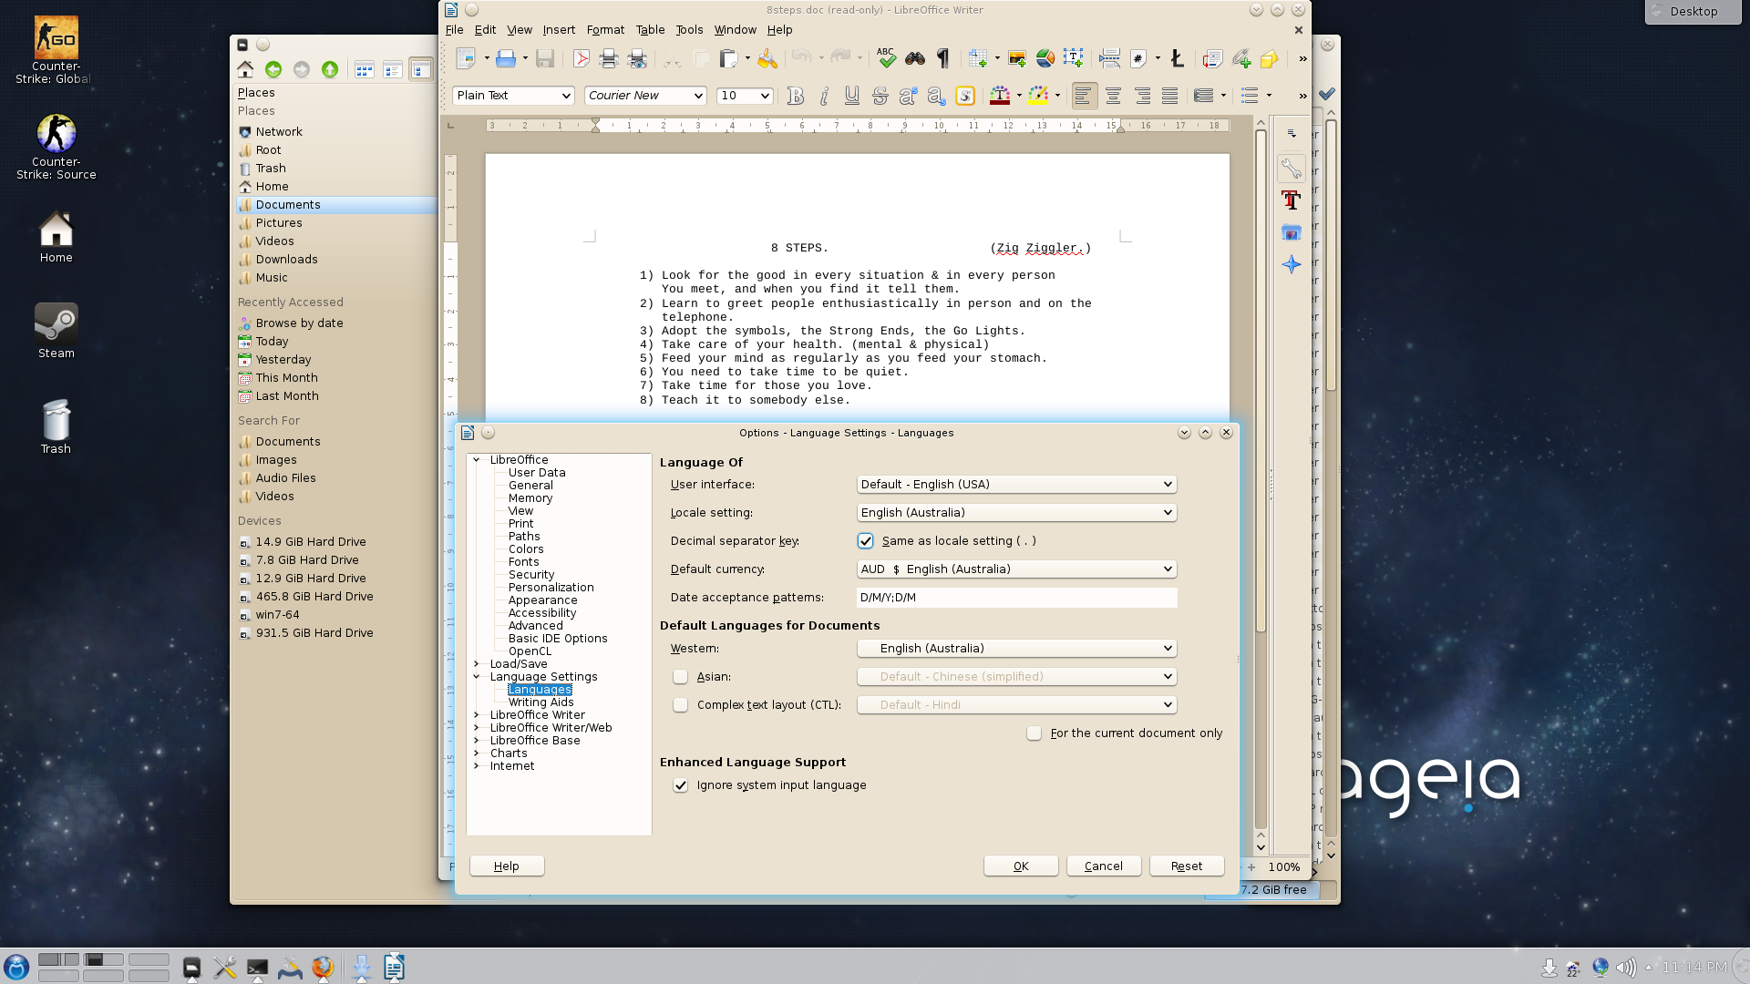This screenshot has height=984, width=1750.
Task: Click the Date acceptance patterns field
Action: [1016, 598]
